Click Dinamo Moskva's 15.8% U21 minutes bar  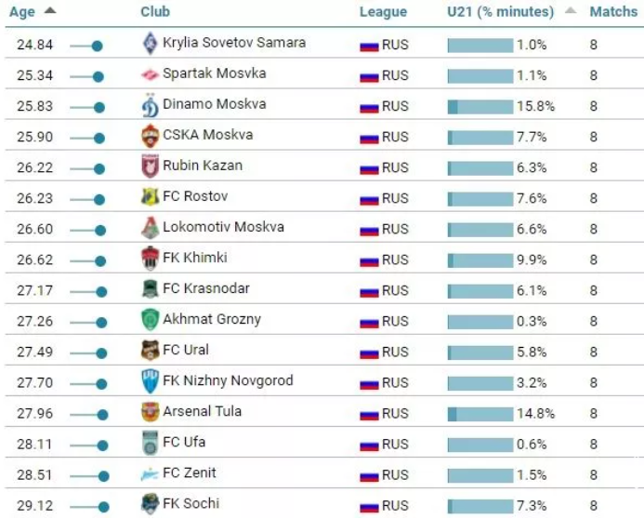click(480, 106)
